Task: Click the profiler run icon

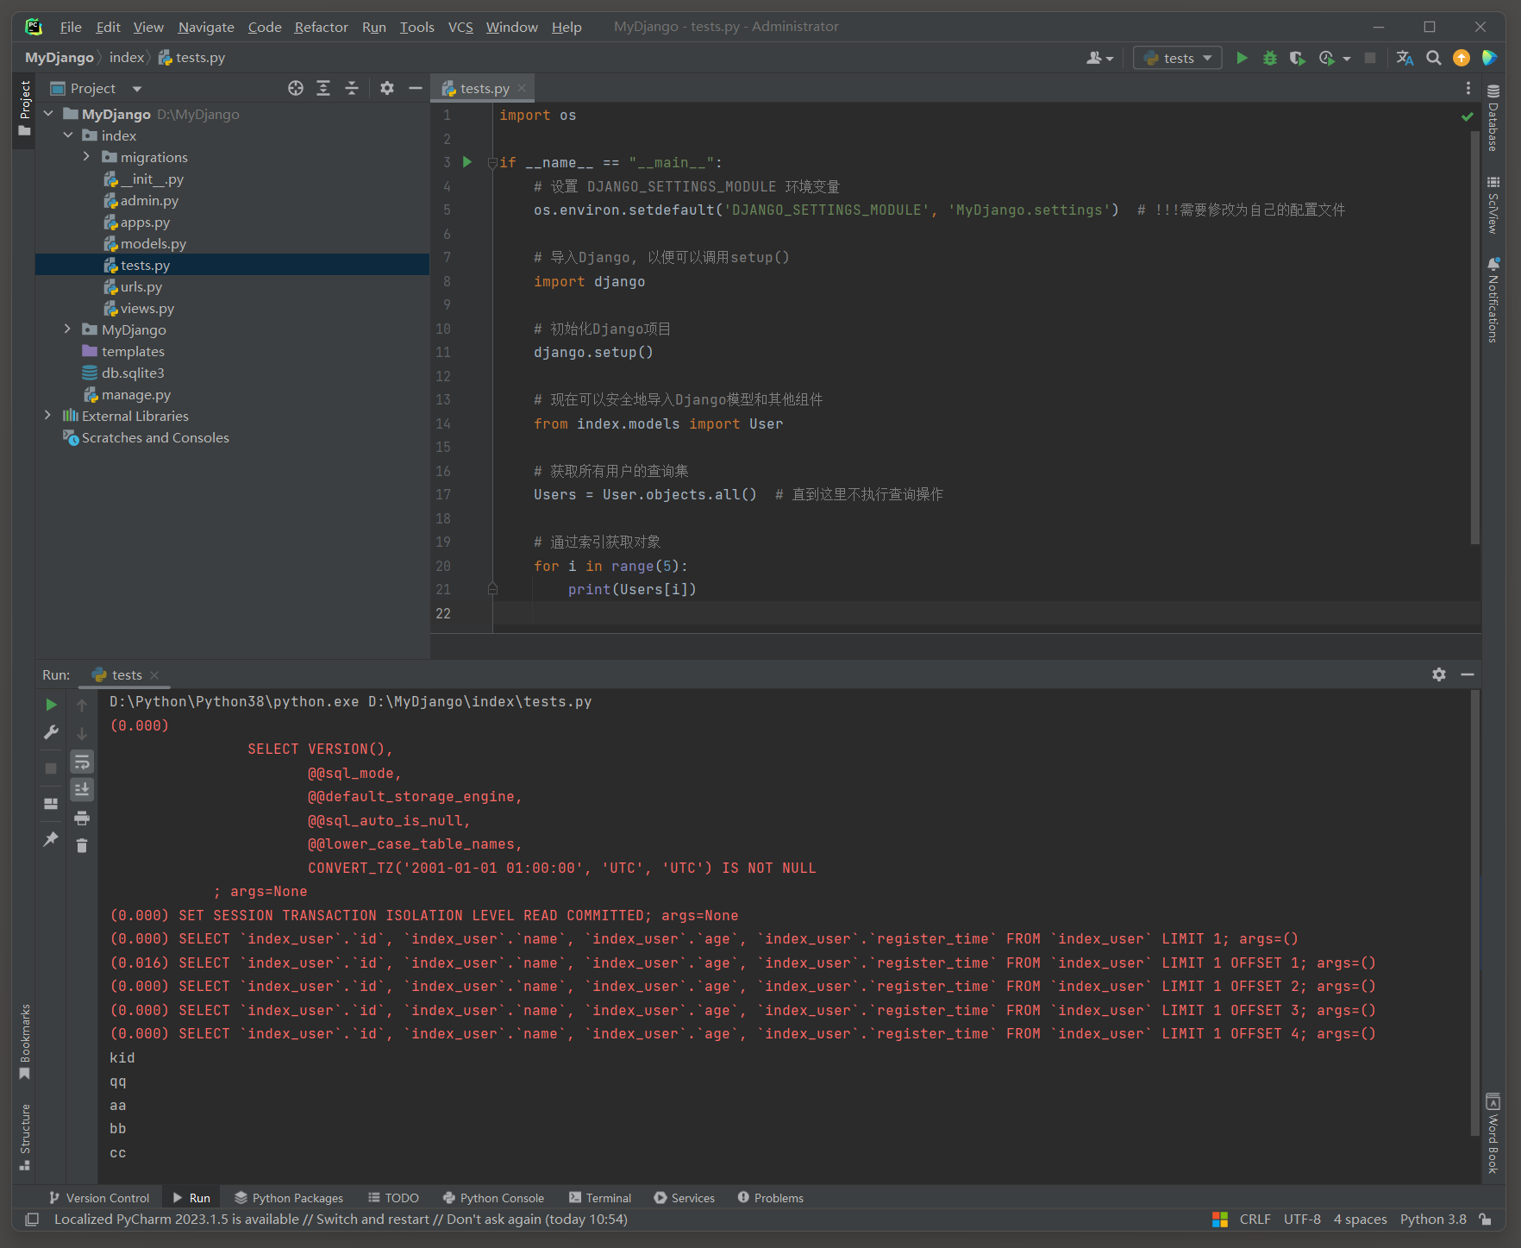Action: tap(1327, 58)
